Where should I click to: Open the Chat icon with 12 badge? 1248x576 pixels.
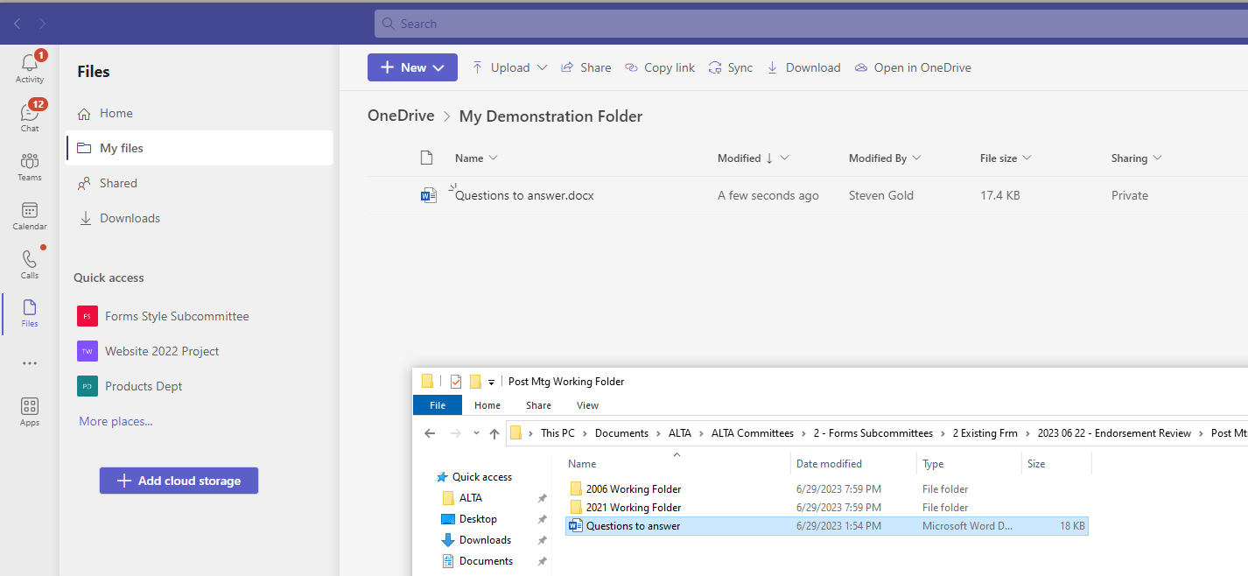pos(30,112)
